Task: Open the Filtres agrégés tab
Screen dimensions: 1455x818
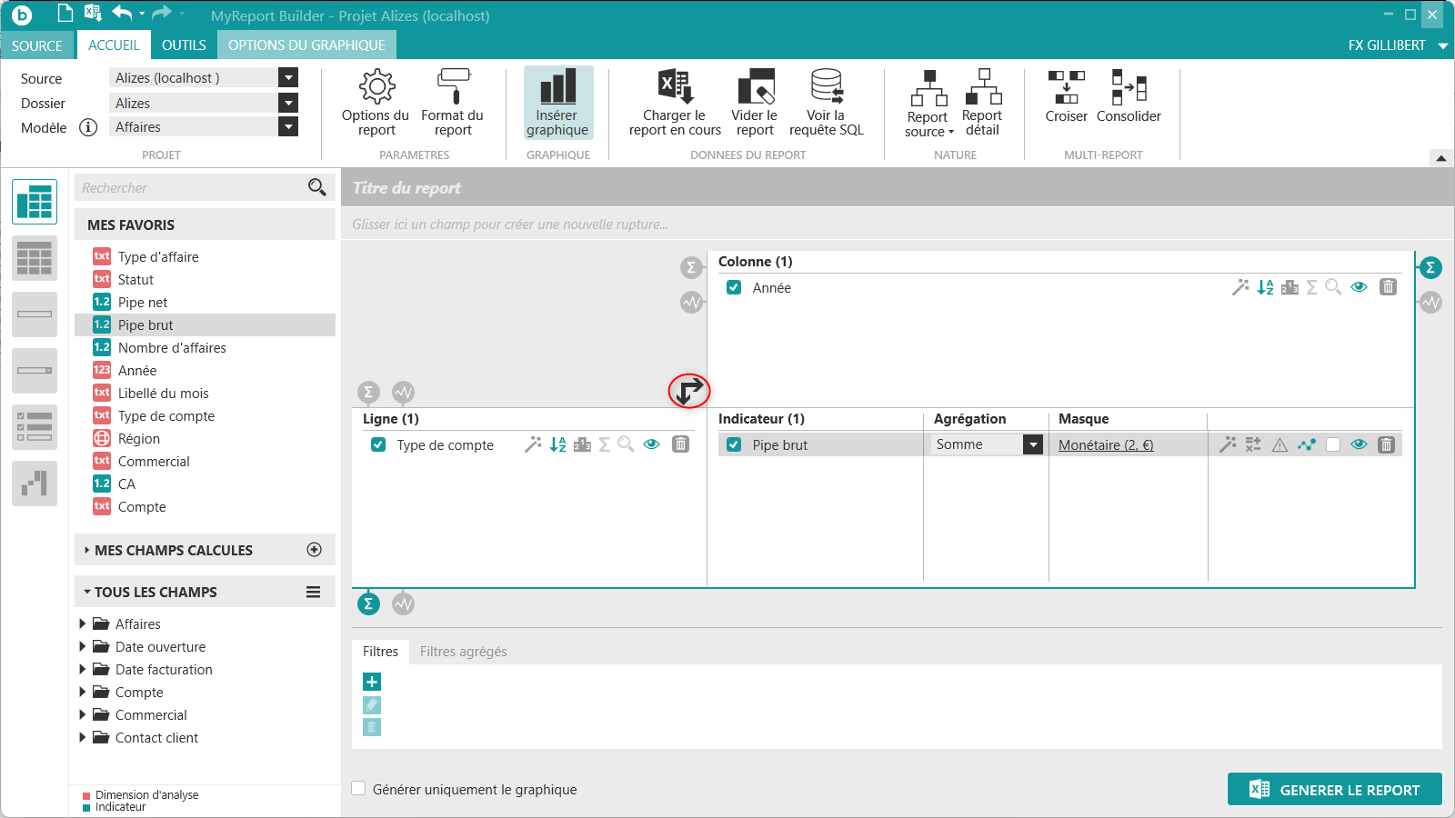Action: (x=463, y=652)
